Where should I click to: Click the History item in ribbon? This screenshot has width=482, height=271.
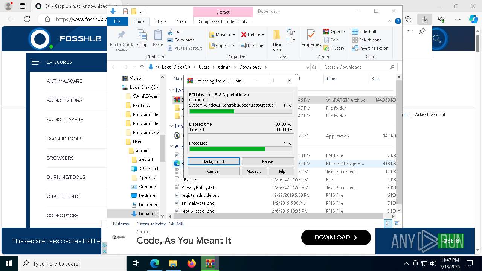click(334, 48)
